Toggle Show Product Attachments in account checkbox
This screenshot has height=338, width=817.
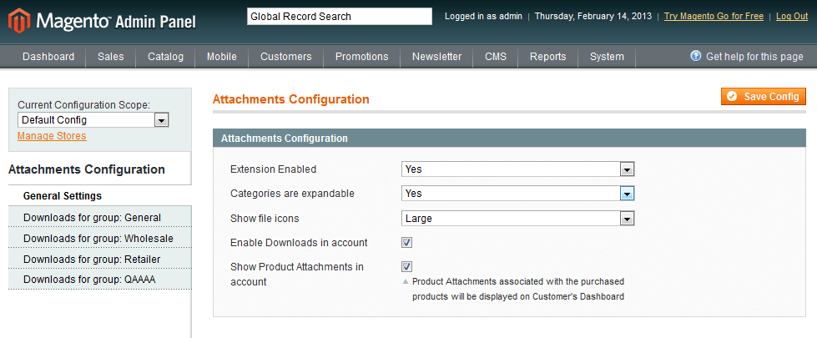pyautogui.click(x=407, y=267)
